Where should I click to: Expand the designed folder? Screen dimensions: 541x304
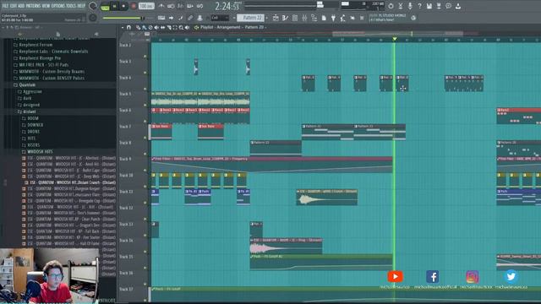31,105
